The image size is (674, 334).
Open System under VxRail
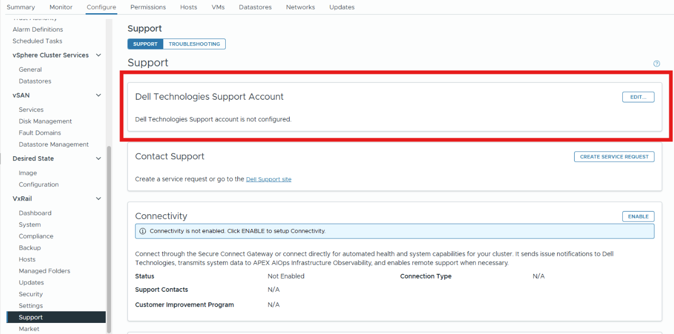click(x=30, y=225)
